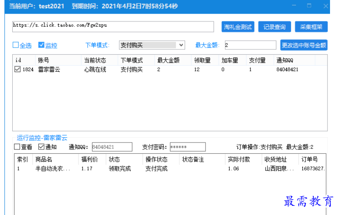
Task: Select product row 半自动洗衣...
Action: (x=53, y=169)
